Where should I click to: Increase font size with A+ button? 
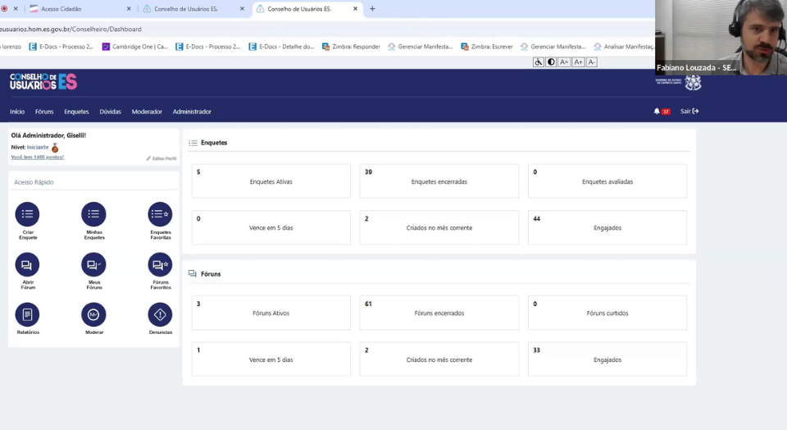point(578,62)
